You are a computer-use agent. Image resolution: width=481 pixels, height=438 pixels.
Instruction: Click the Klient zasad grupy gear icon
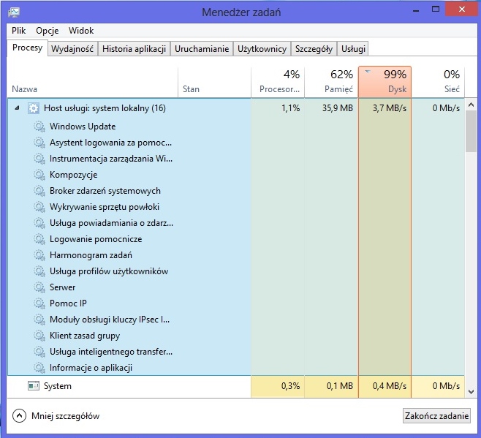tap(39, 336)
